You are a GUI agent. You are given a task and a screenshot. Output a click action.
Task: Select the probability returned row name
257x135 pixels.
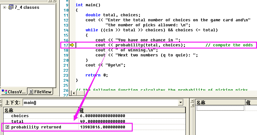(36, 127)
